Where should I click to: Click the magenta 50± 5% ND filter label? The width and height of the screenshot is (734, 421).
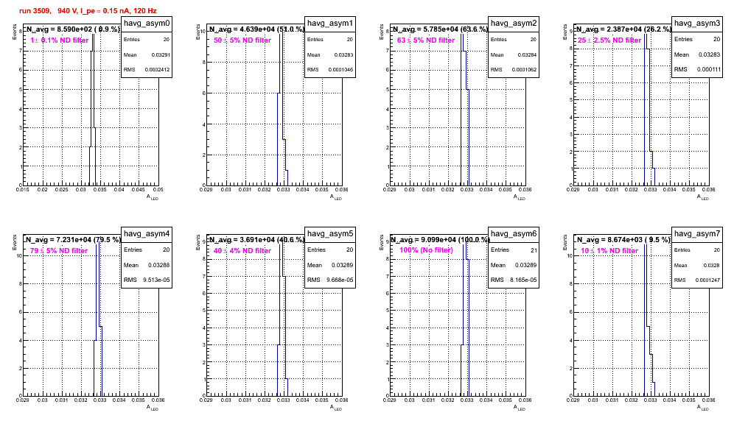(x=242, y=40)
